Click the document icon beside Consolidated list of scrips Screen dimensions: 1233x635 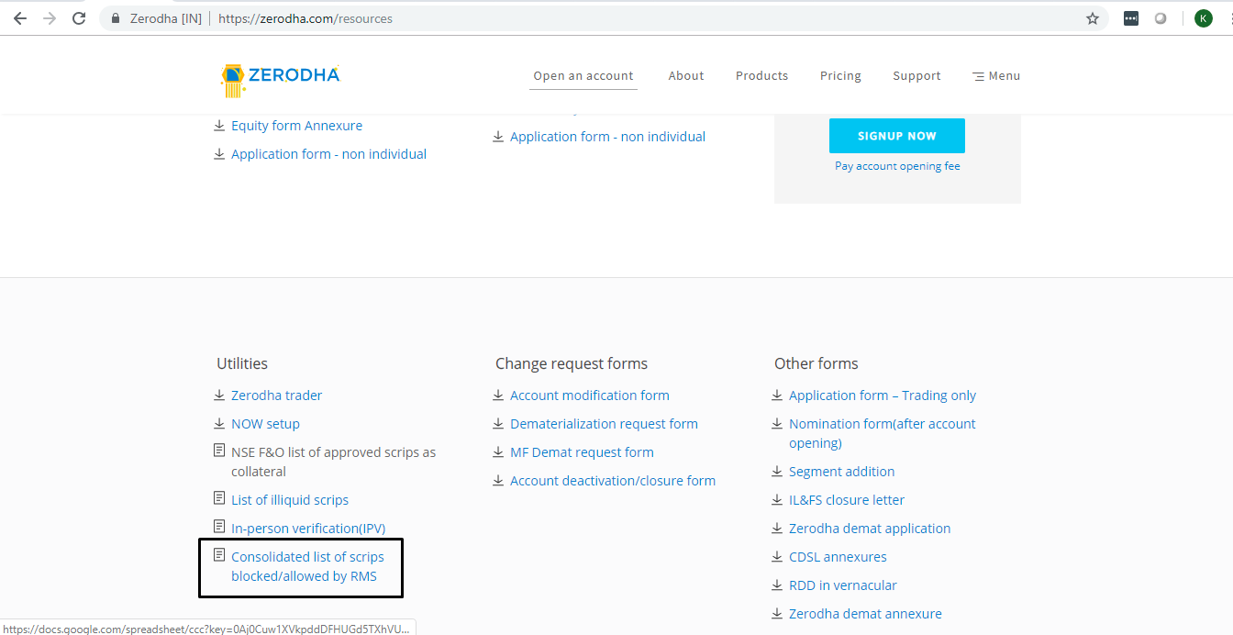tap(219, 554)
